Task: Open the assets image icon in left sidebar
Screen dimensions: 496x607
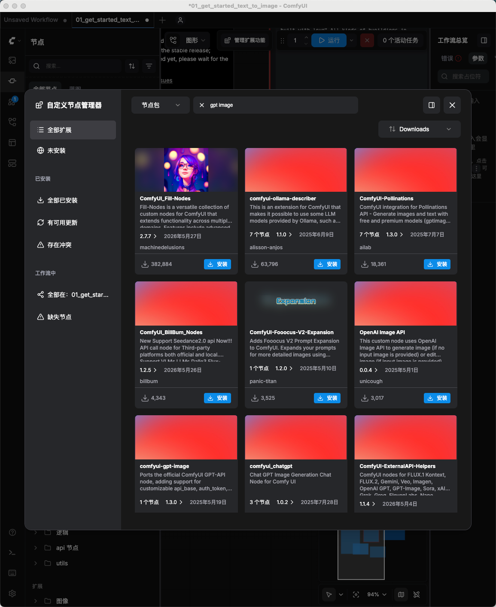Action: pos(12,60)
